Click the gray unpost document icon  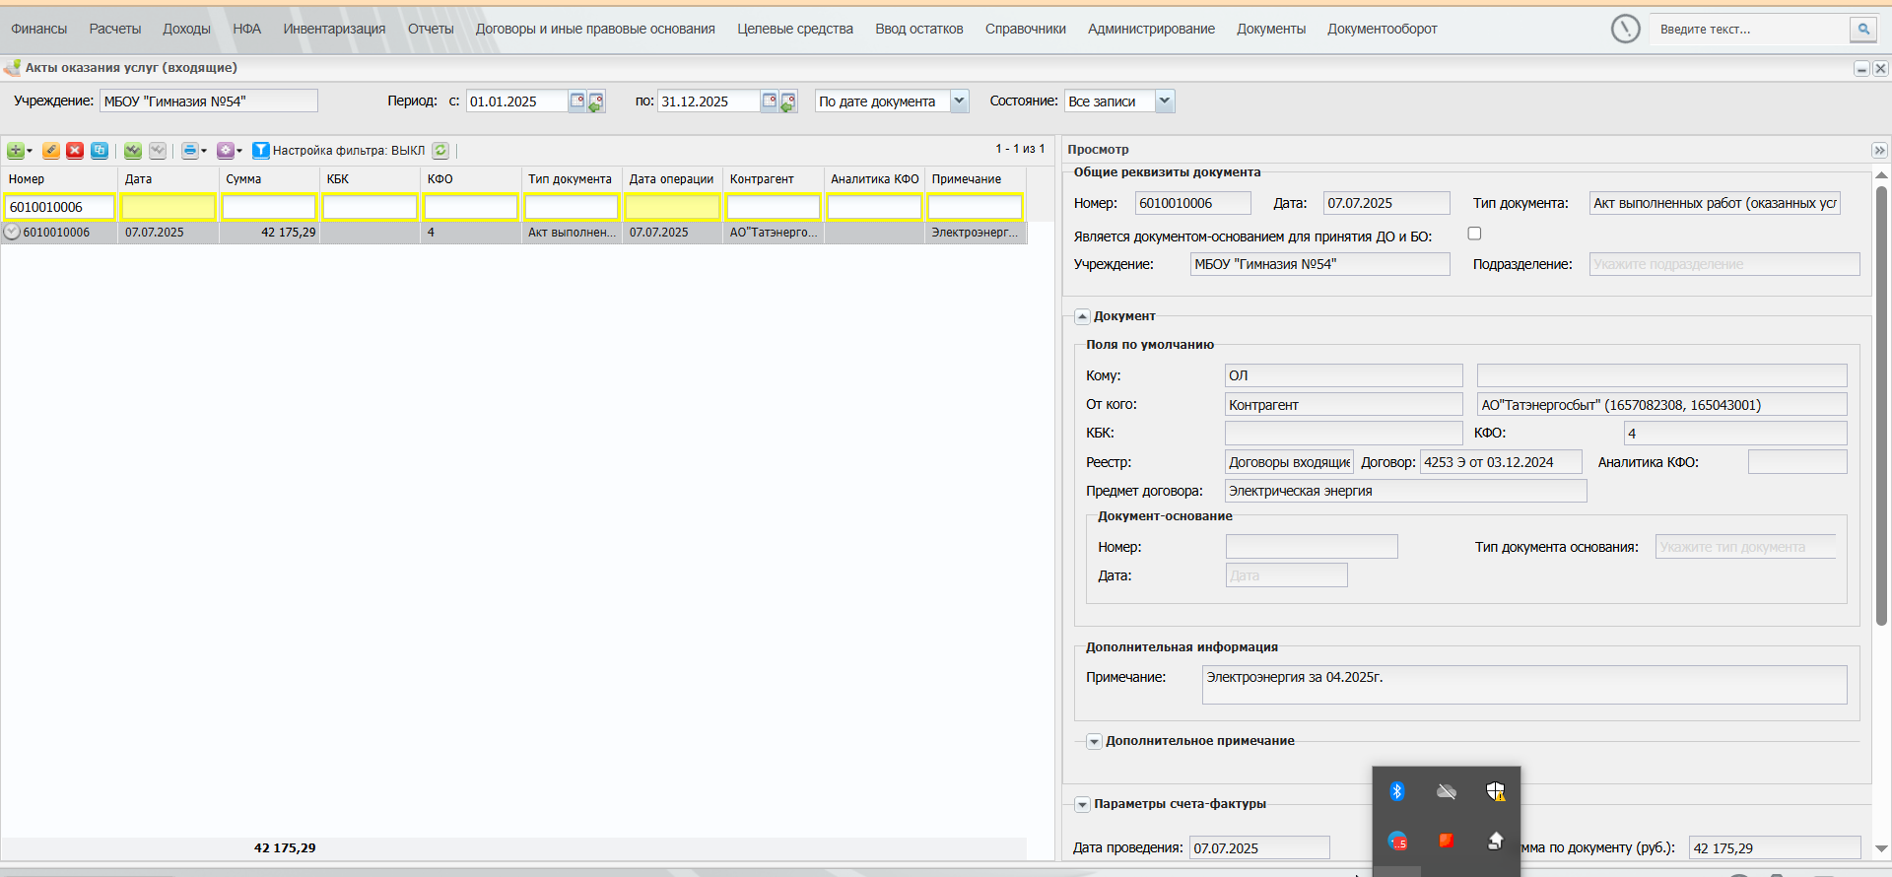click(x=158, y=151)
